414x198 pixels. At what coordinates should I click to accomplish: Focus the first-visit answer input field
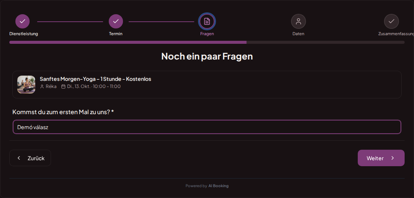(x=207, y=127)
